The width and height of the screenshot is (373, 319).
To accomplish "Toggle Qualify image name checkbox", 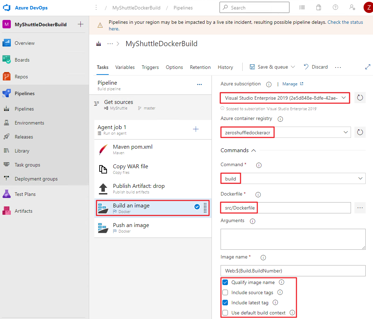I will pos(225,282).
